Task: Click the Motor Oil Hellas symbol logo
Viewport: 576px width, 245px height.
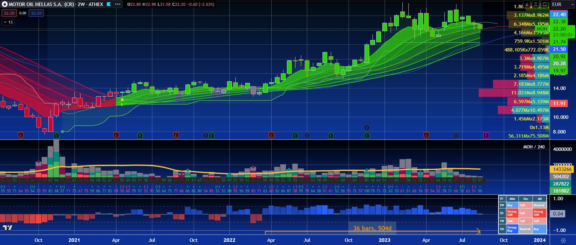Action: [x=4, y=4]
